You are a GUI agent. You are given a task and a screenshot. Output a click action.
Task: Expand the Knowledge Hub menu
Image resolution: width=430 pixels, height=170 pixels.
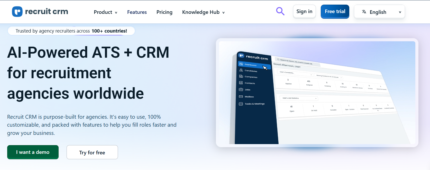click(203, 12)
